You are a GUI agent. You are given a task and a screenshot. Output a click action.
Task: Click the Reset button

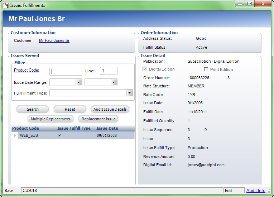(x=70, y=109)
